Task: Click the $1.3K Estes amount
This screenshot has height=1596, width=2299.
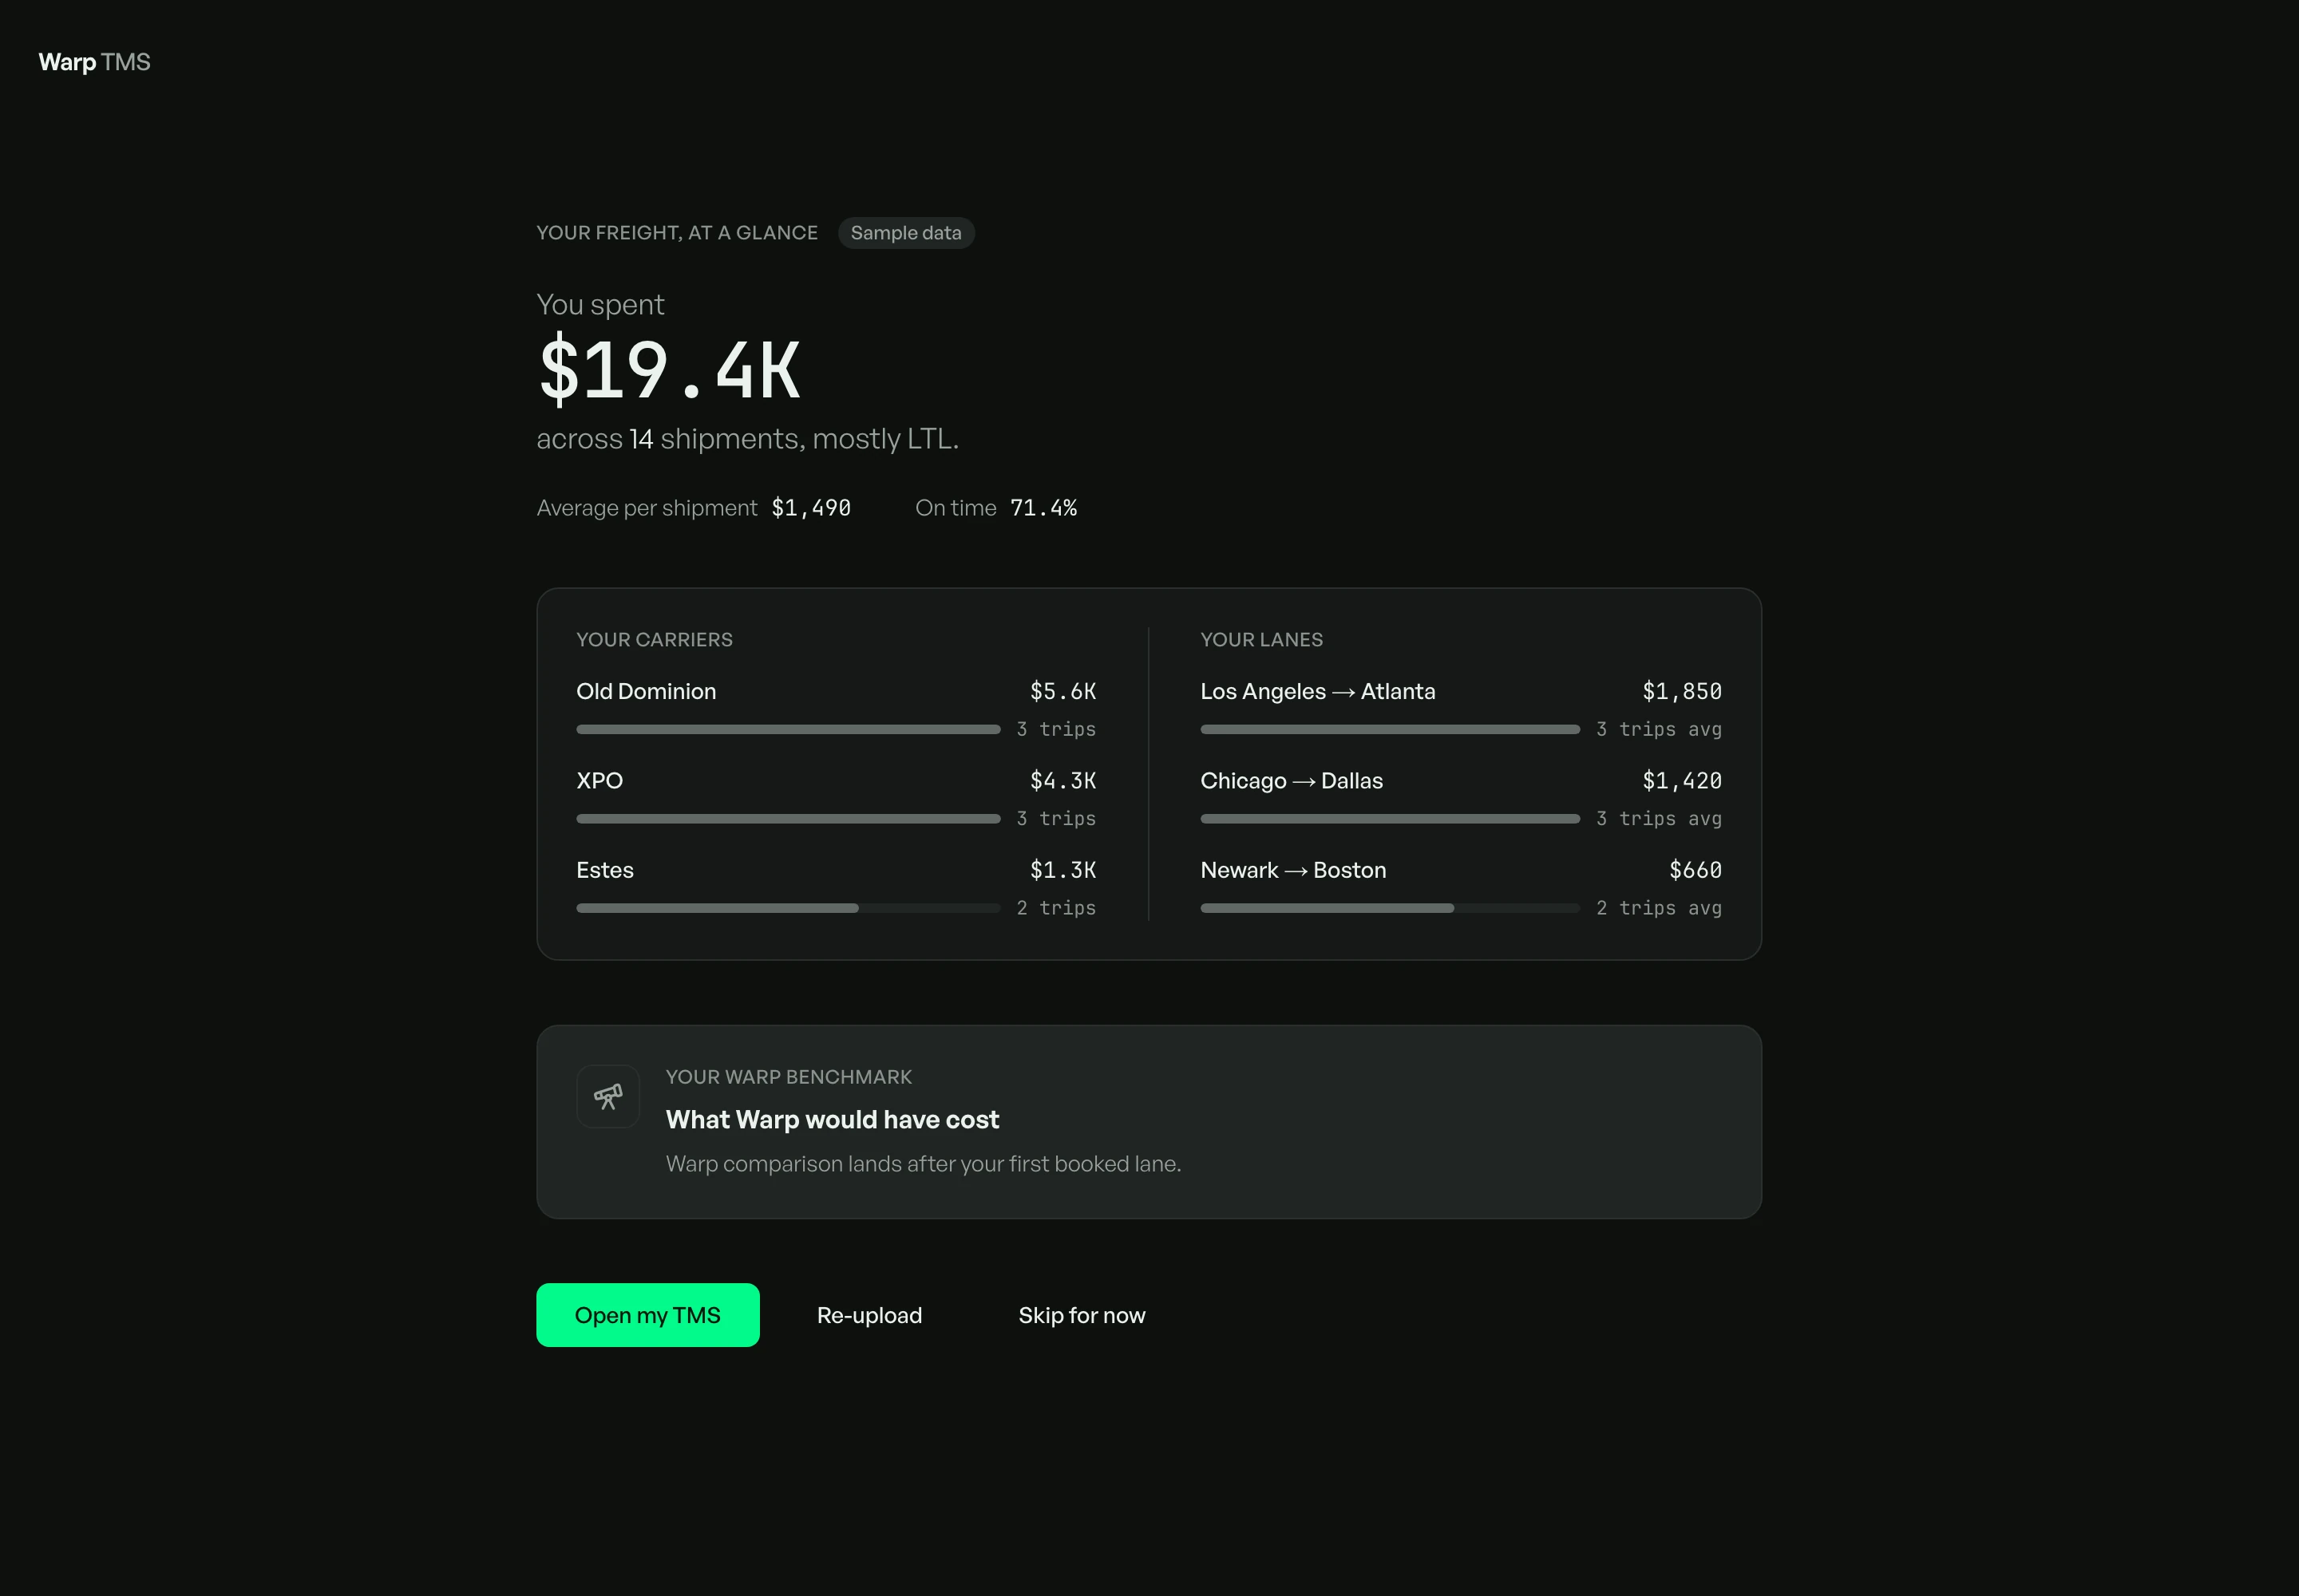Action: click(x=1062, y=870)
